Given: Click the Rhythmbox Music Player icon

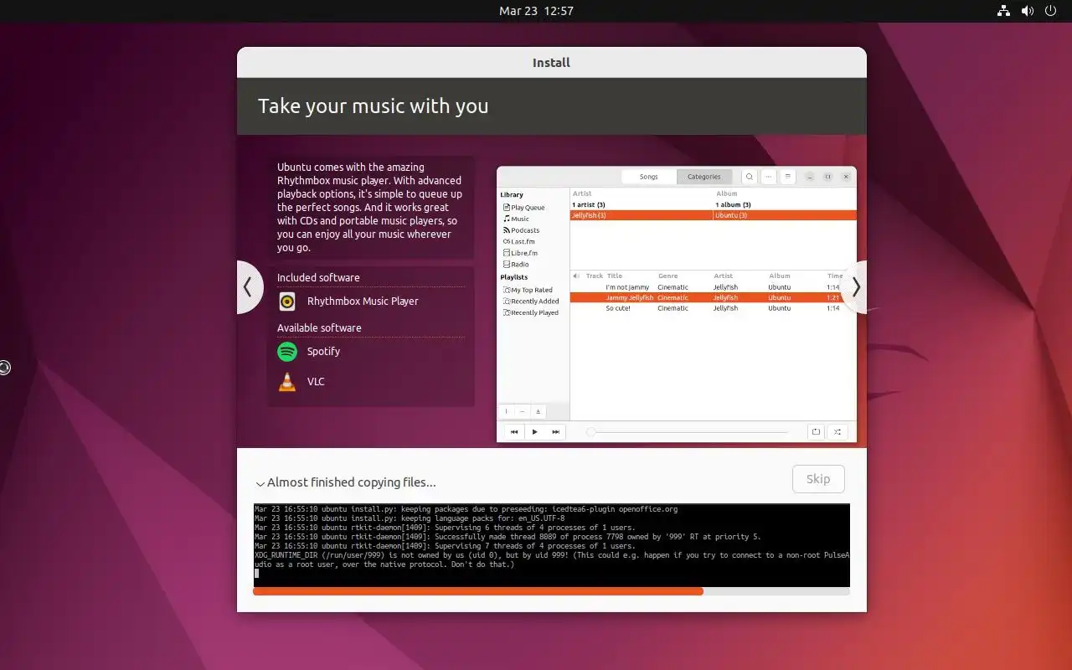Looking at the screenshot, I should point(287,301).
